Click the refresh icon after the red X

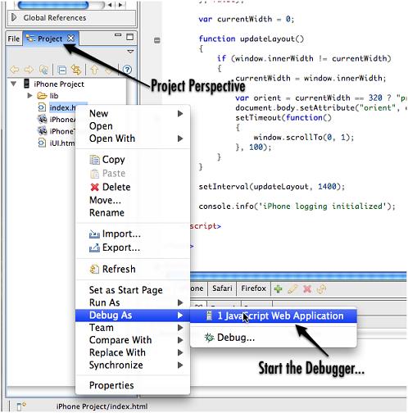321,288
